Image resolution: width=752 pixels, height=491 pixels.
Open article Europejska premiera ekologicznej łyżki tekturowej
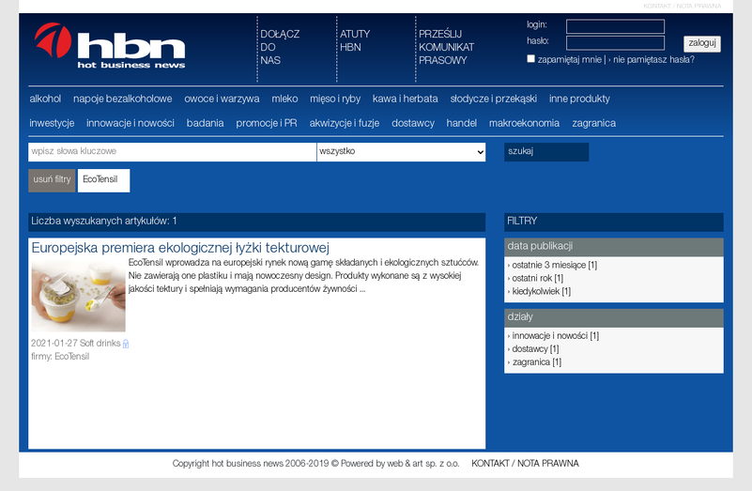[x=180, y=248]
